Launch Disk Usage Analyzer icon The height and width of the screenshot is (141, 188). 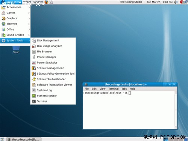34,46
